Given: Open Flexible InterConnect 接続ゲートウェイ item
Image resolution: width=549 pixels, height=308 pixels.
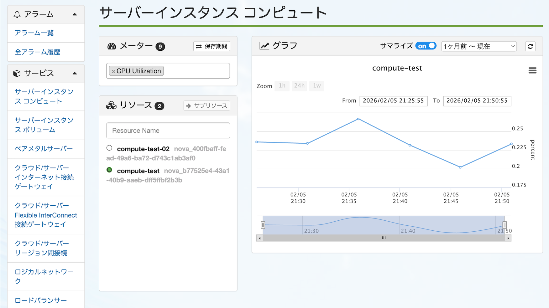Looking at the screenshot, I should click(x=46, y=215).
